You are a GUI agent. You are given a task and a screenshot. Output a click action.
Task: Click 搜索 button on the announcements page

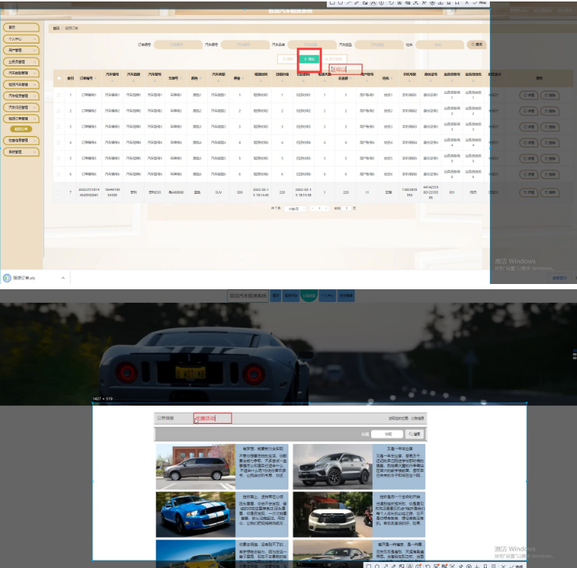coord(415,434)
